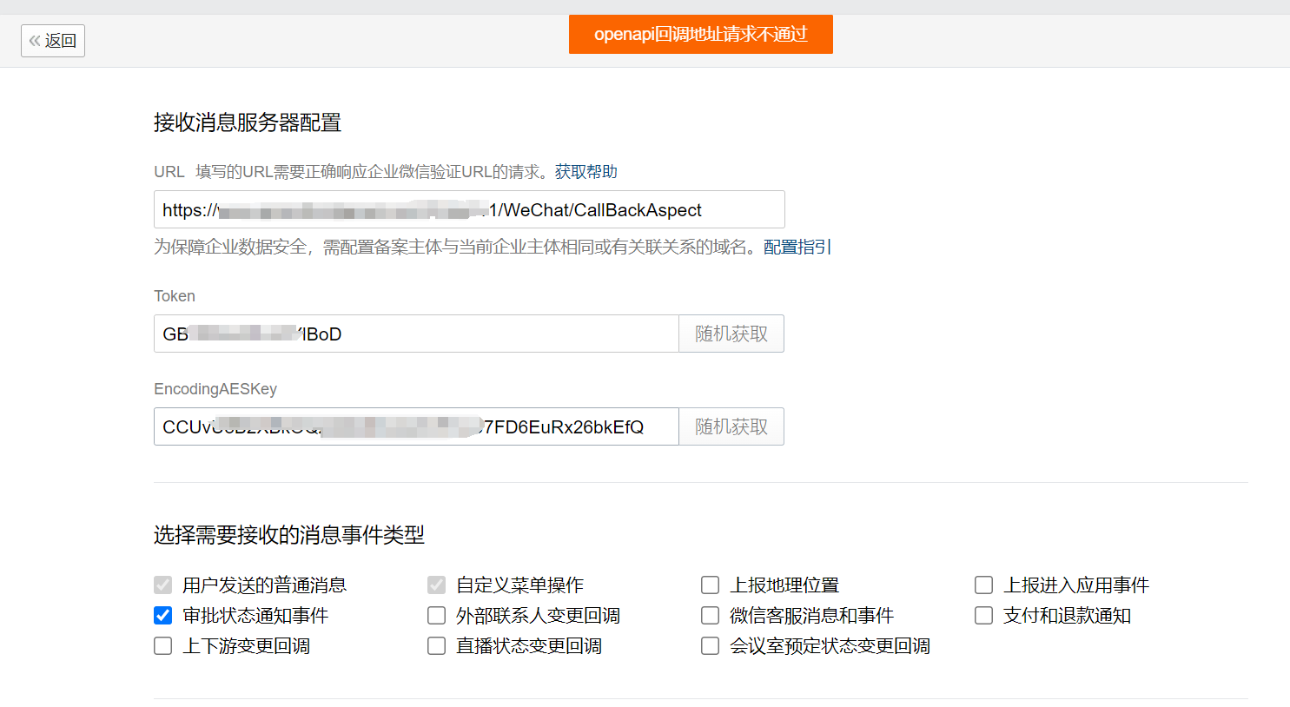Check the 支付和退款通知 checkbox

coord(984,616)
